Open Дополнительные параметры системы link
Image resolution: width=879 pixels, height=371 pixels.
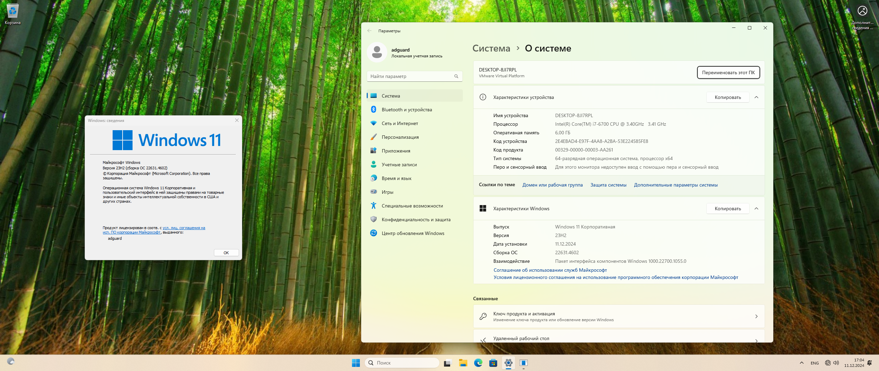point(676,185)
